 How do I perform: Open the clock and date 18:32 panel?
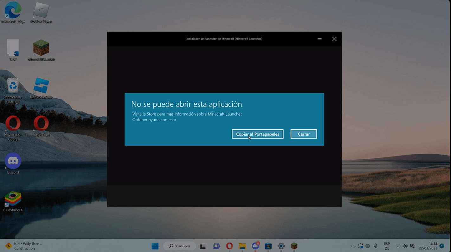[428, 246]
